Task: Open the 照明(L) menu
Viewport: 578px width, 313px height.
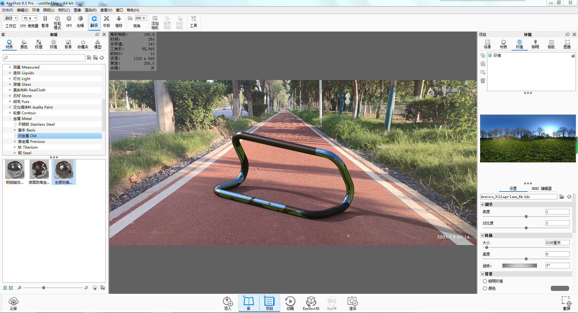Action: point(49,10)
